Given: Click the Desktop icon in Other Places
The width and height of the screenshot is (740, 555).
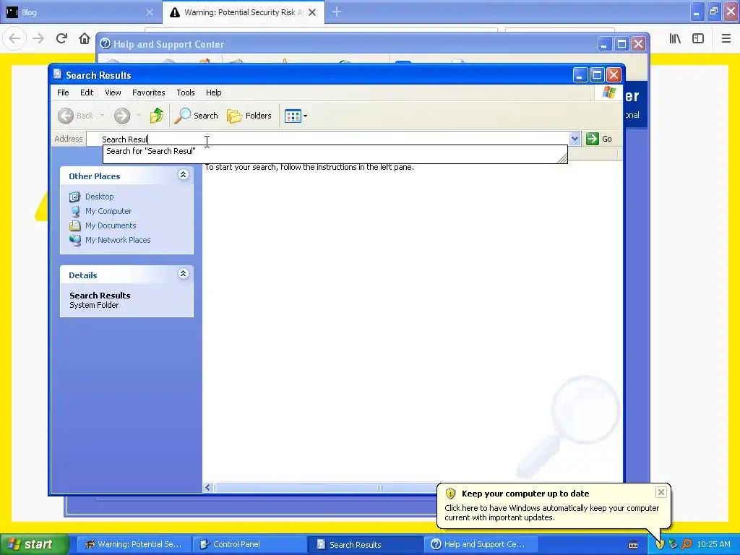Looking at the screenshot, I should click(74, 197).
